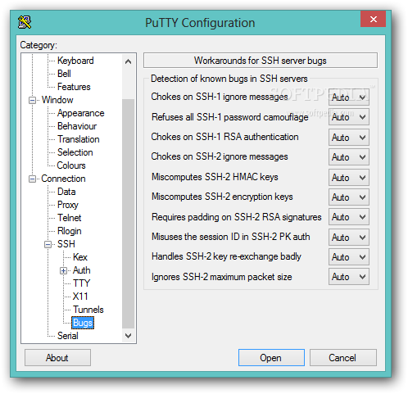Select Rlogin in the category tree
This screenshot has width=408, height=394.
[70, 231]
